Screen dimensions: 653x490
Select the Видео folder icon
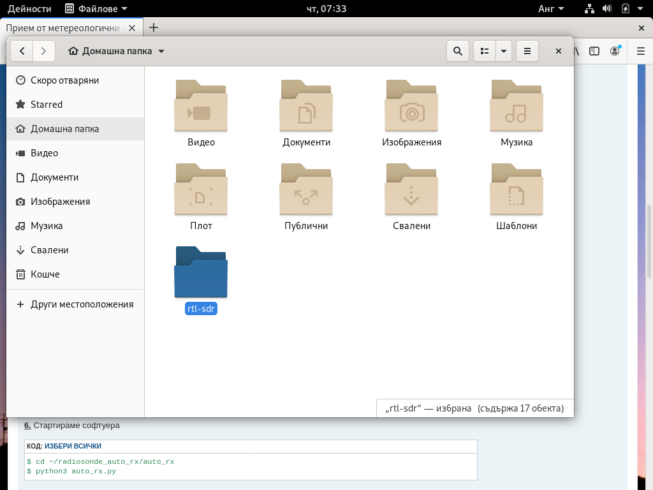pyautogui.click(x=201, y=106)
